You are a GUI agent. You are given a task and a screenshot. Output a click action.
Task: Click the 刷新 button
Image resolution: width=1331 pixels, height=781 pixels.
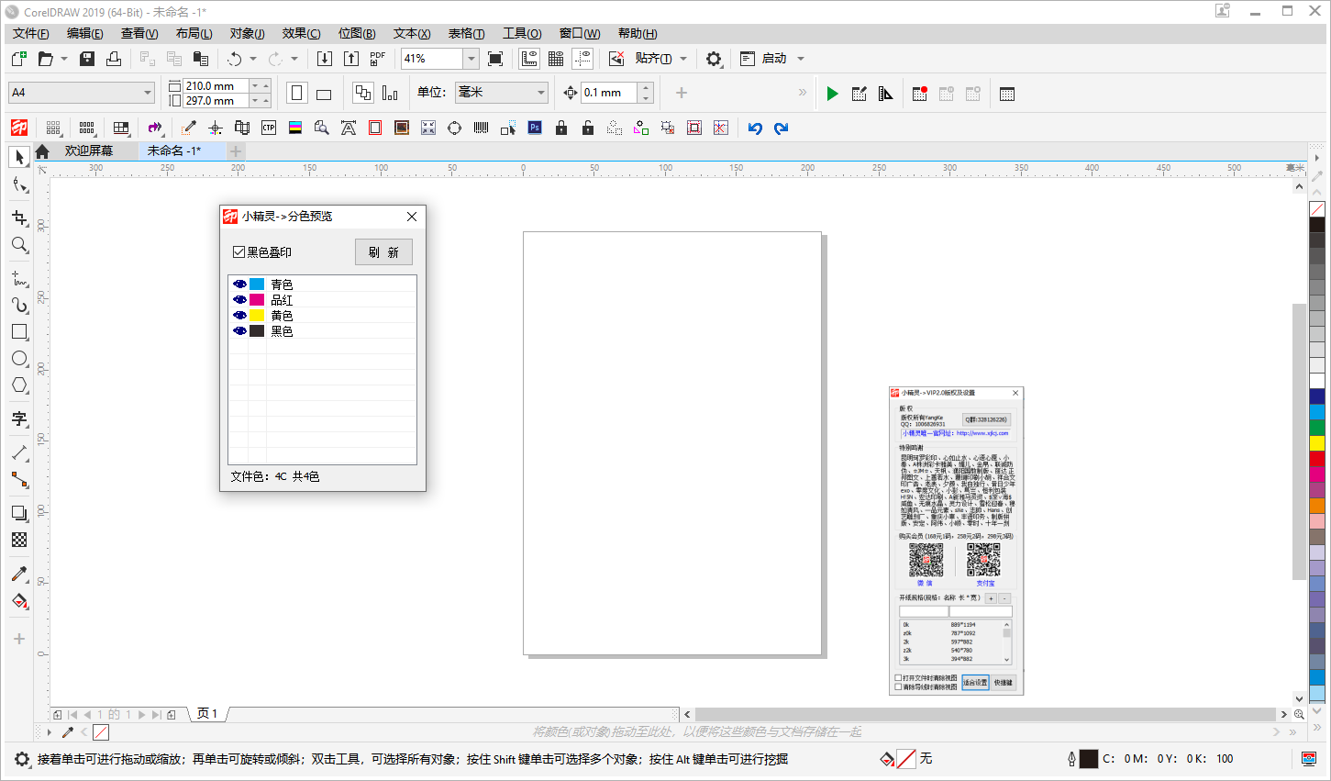coord(383,252)
